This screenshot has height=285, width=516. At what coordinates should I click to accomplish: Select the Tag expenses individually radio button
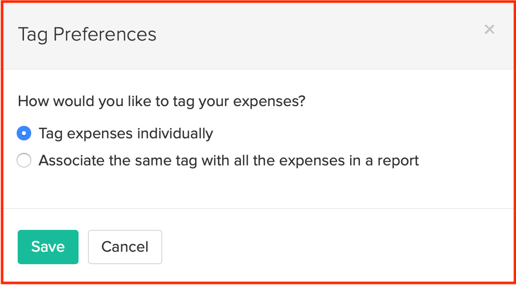[24, 134]
